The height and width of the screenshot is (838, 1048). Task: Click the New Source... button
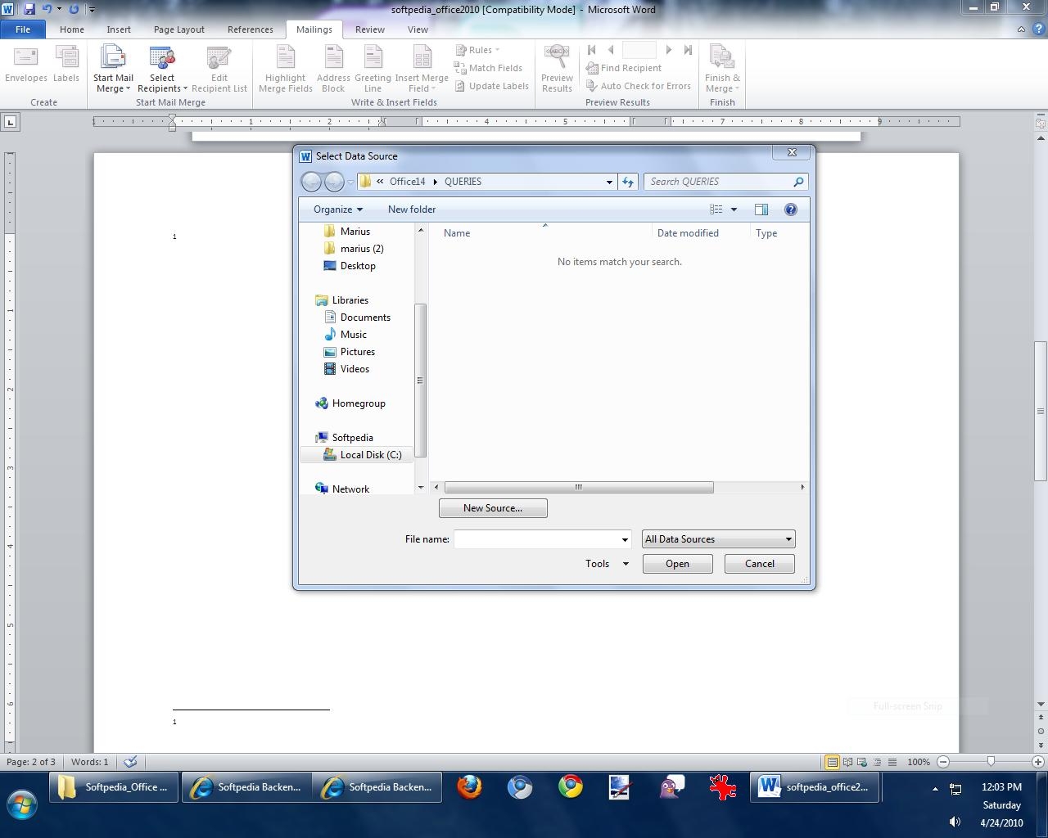pos(493,508)
